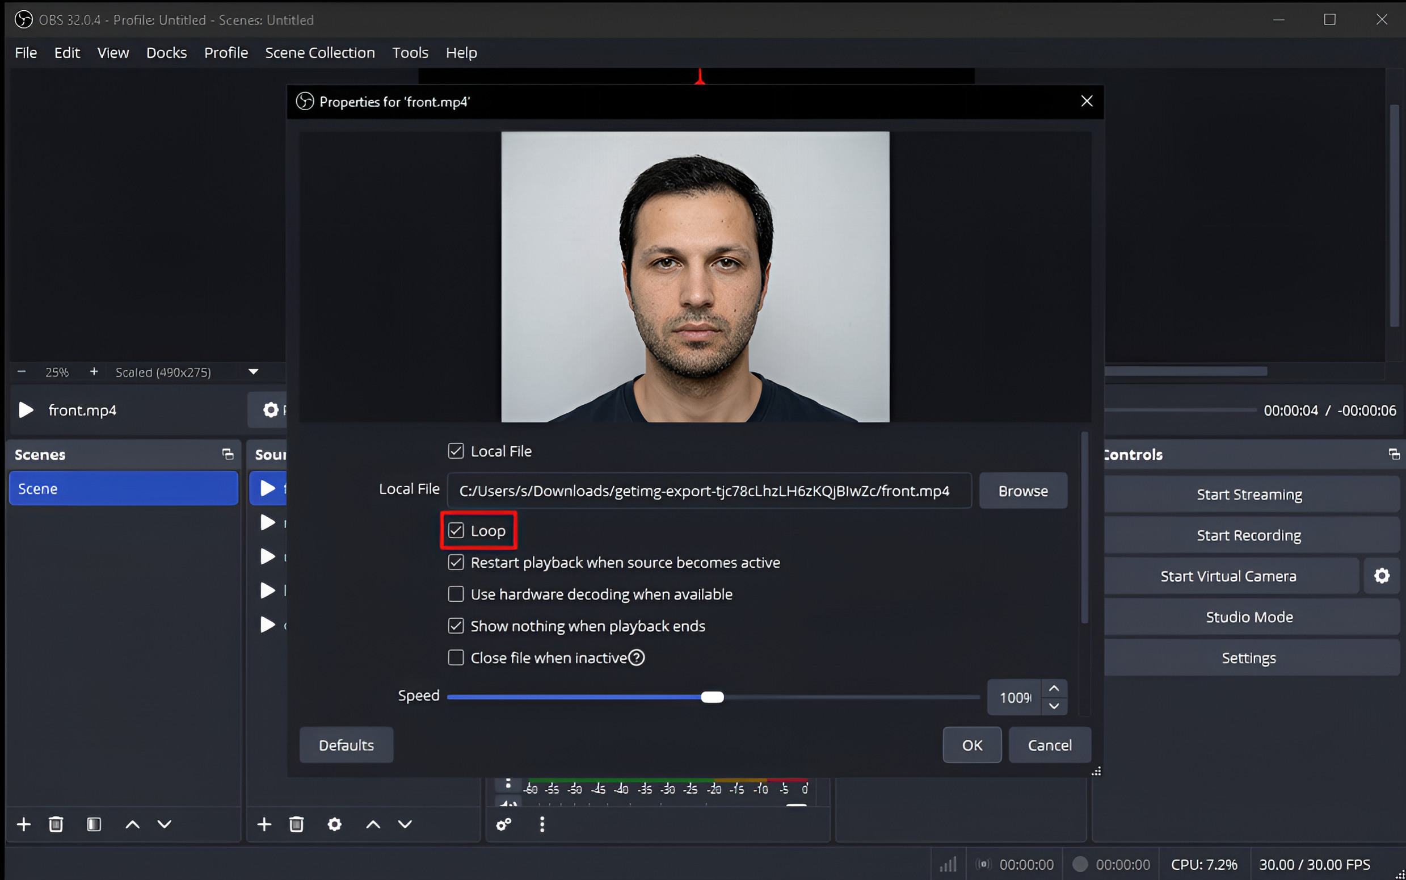
Task: Pop out the Controls dock
Action: [1394, 454]
